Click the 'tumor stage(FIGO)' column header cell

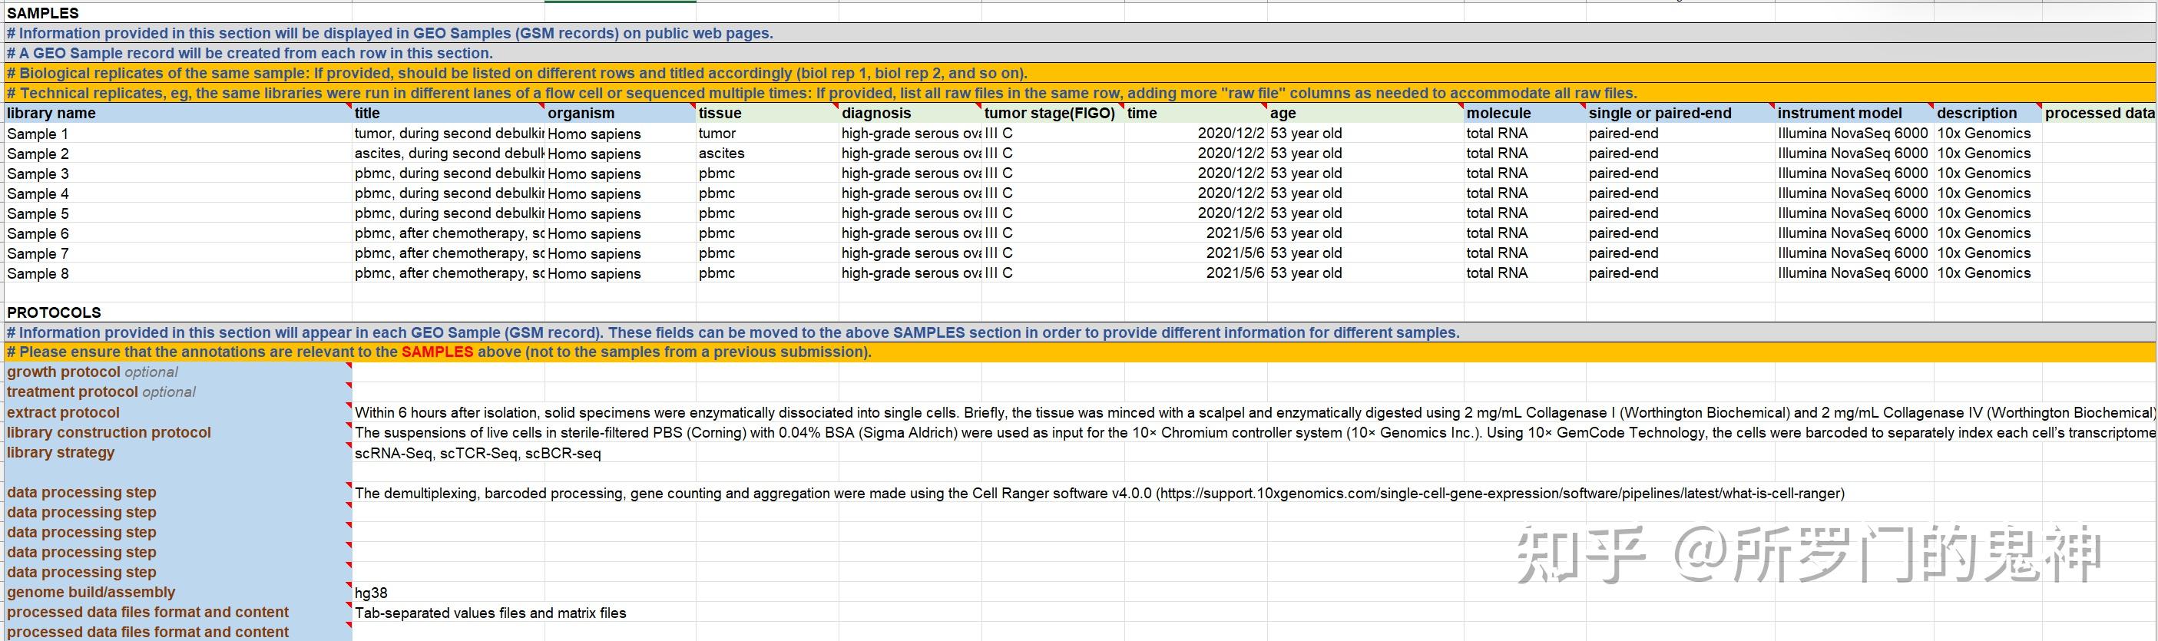(x=1049, y=113)
